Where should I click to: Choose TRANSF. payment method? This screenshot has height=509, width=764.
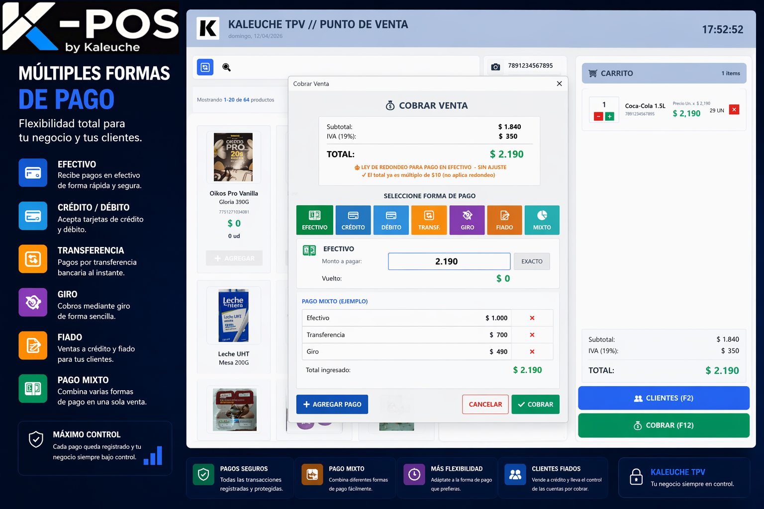[429, 220]
